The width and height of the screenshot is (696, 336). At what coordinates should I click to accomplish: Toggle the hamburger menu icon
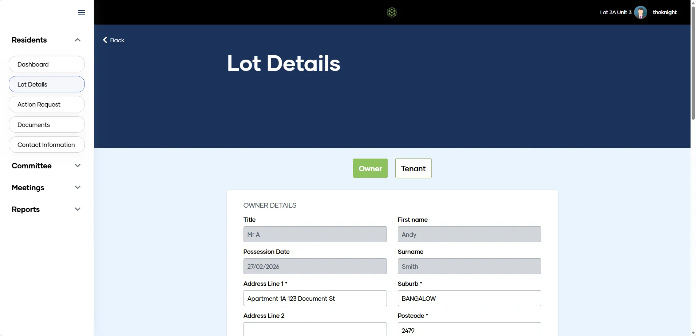click(x=82, y=12)
